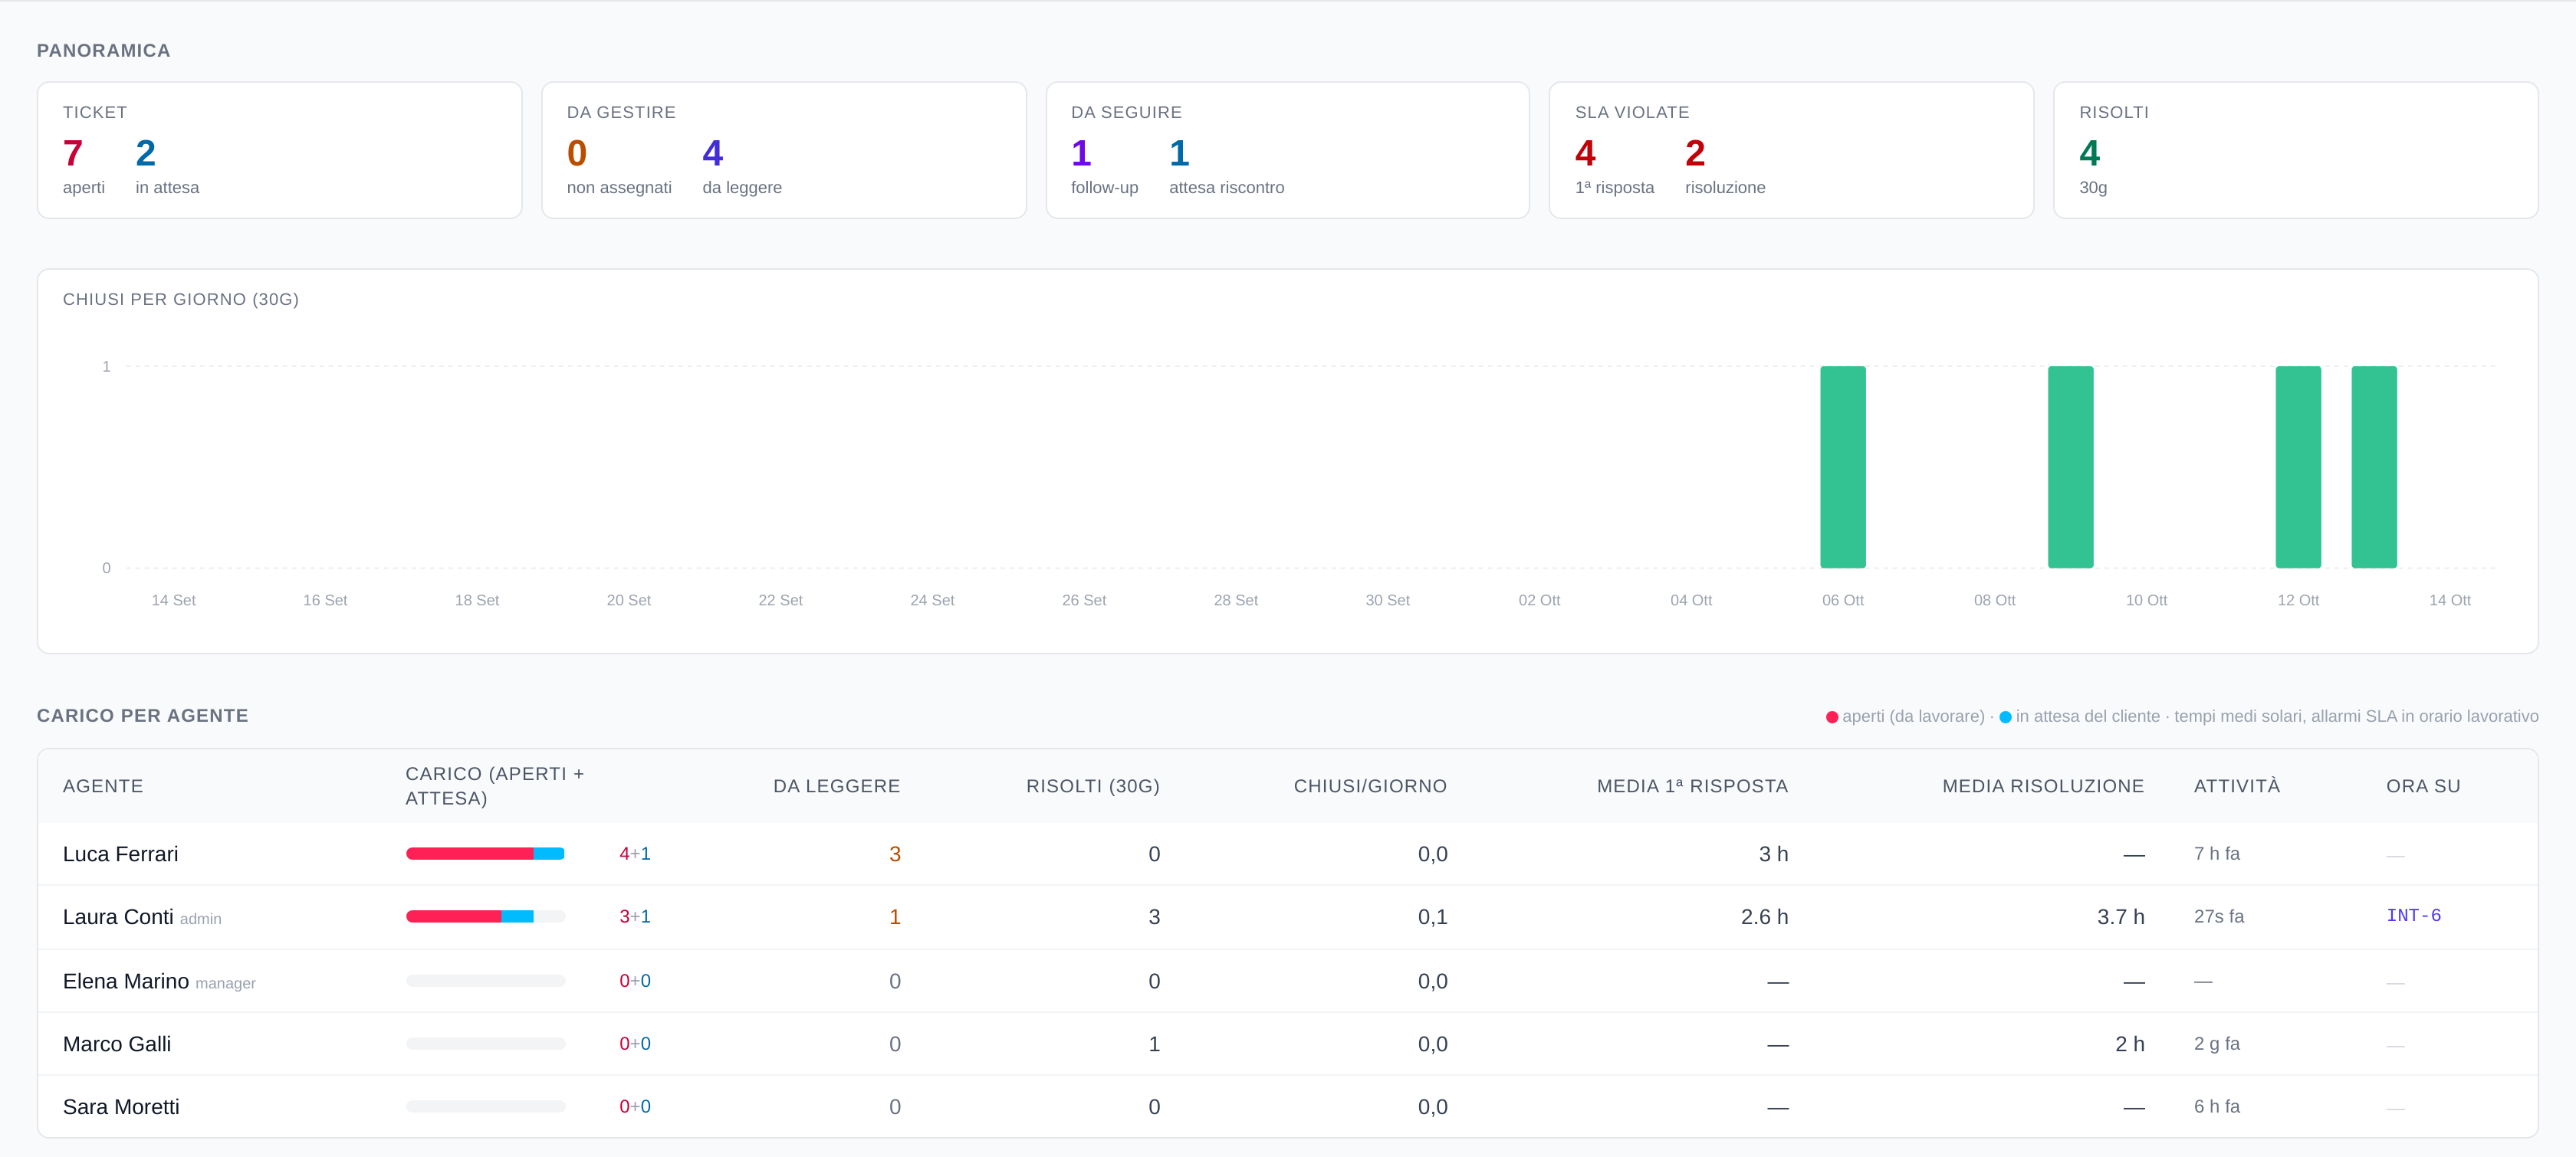
Task: Click the 06 Ott bar in chart
Action: (1843, 467)
